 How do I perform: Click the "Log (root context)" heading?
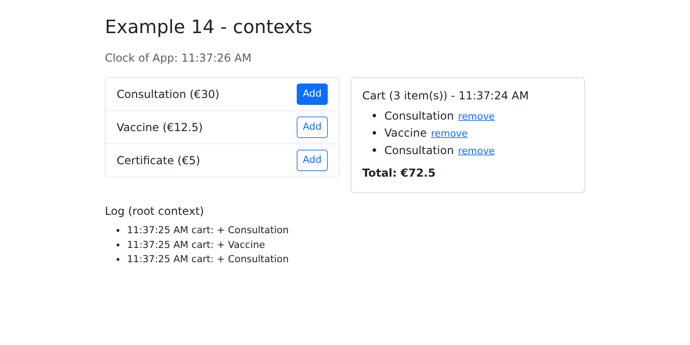point(154,211)
